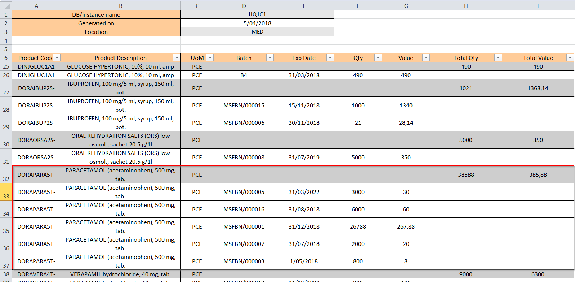Select the paracetamol Total Qty cell 38588

[x=466, y=175]
